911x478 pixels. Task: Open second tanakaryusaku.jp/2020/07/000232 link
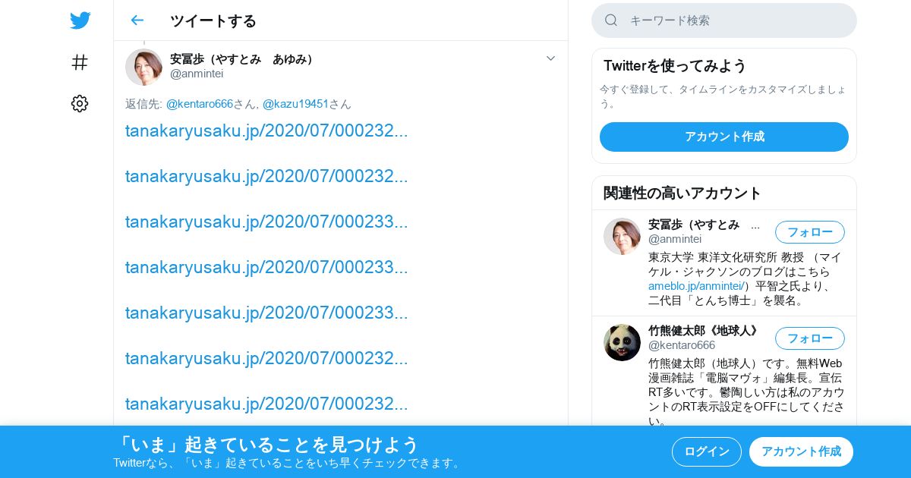tap(266, 176)
